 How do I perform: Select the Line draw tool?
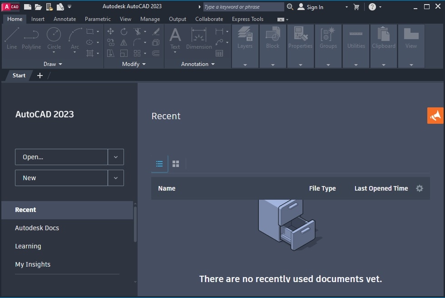[12, 39]
